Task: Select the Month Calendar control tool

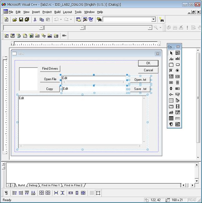Action: tap(171, 118)
